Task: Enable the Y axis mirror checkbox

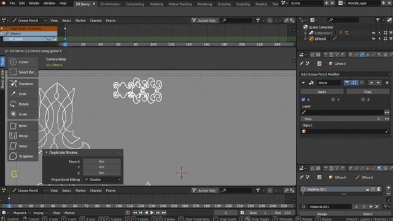Action: pos(333,99)
